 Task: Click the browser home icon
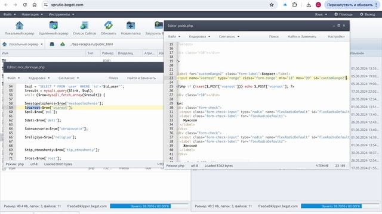[35, 5]
